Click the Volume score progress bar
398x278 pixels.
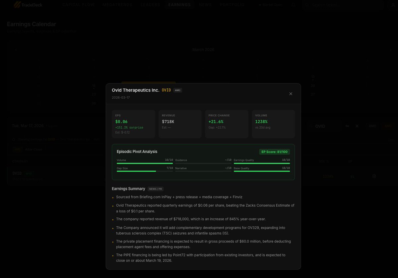tap(145, 163)
